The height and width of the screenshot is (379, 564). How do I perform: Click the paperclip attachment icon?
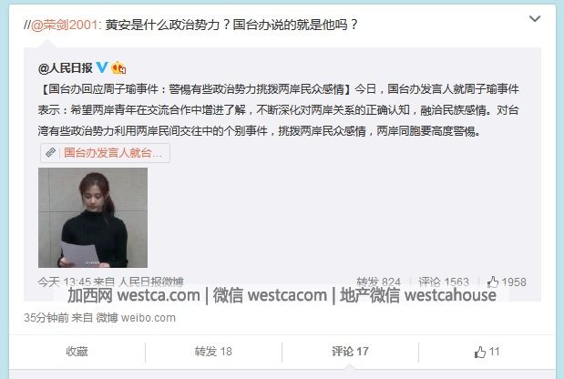click(x=50, y=152)
